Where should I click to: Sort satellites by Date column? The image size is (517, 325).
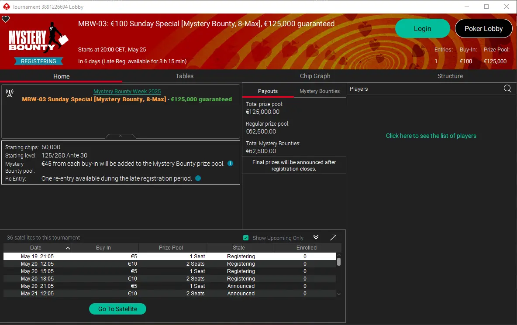point(37,248)
